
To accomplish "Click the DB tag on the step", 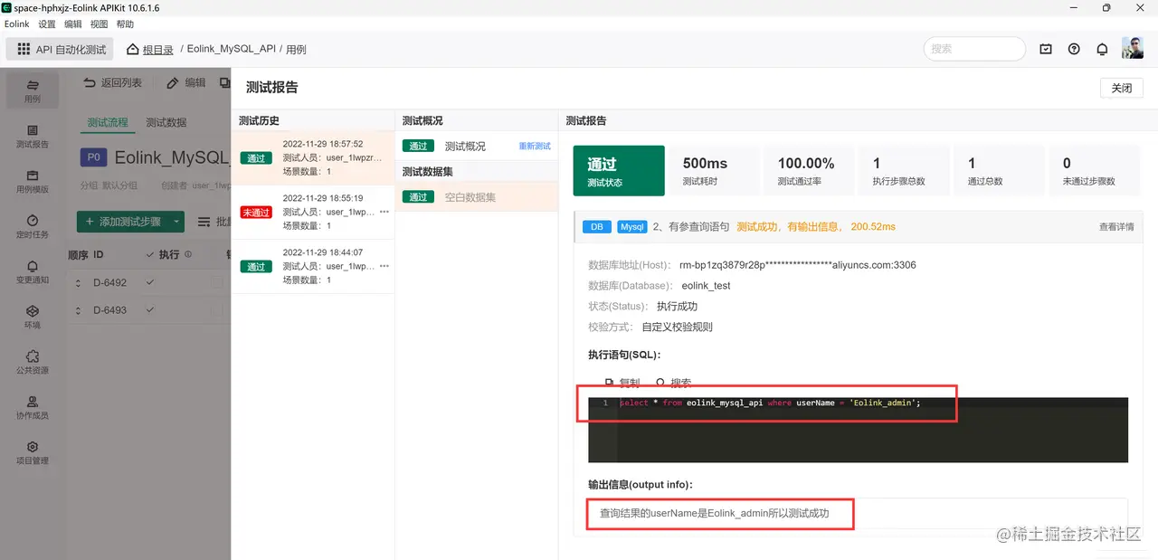I will click(x=597, y=227).
